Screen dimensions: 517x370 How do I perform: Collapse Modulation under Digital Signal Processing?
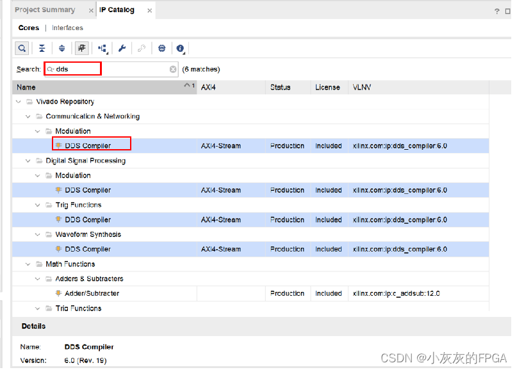click(38, 175)
